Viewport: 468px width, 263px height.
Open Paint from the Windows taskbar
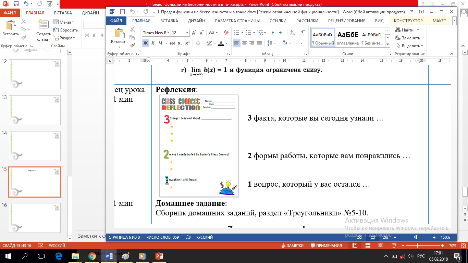point(125,256)
